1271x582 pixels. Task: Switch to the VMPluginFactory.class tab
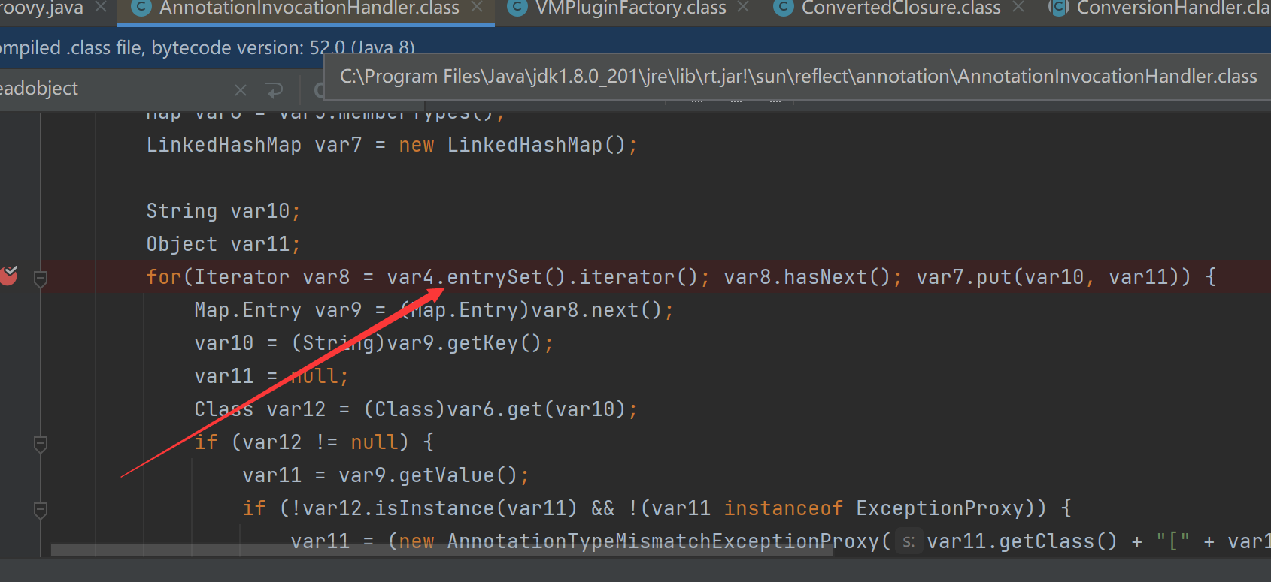630,8
